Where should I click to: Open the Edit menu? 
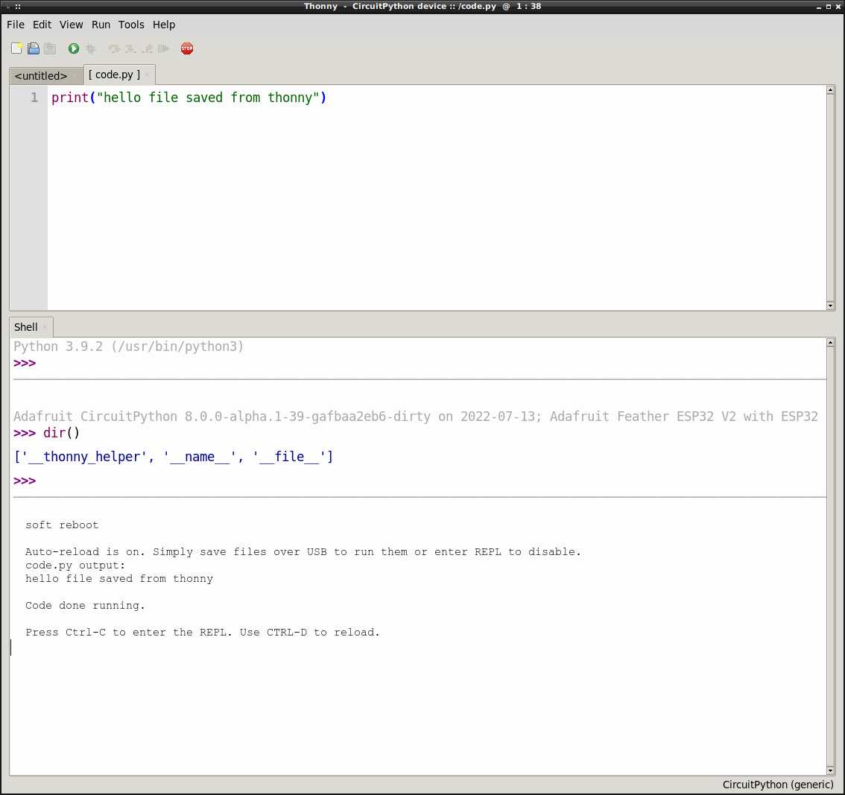pyautogui.click(x=42, y=25)
